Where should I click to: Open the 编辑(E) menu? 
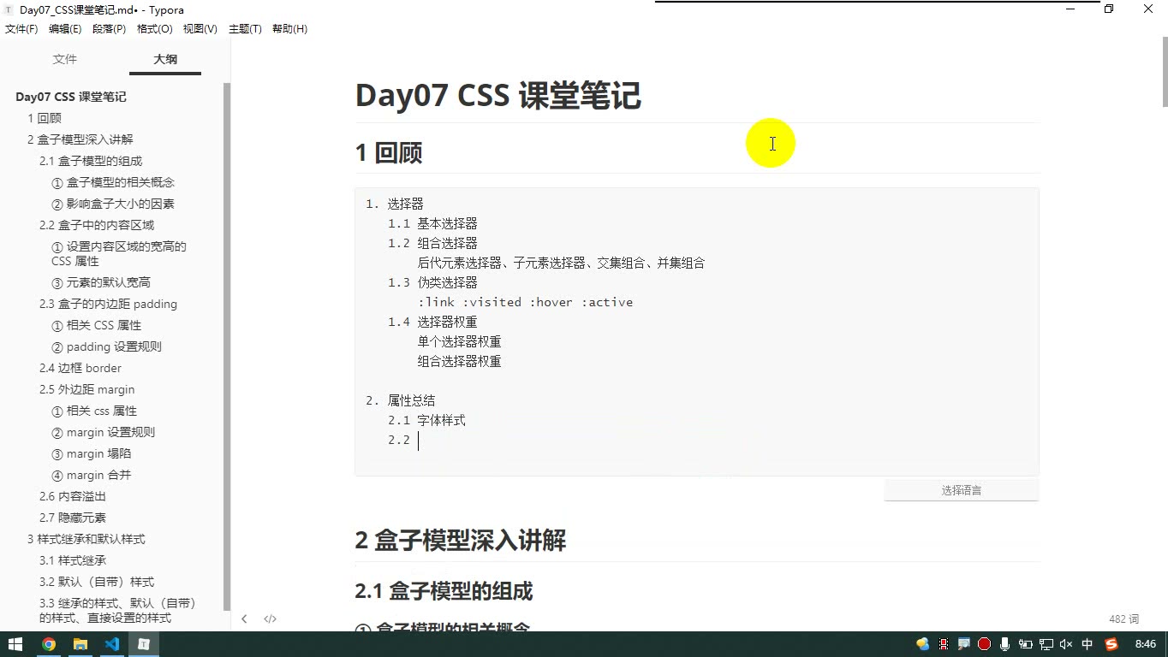pyautogui.click(x=65, y=29)
